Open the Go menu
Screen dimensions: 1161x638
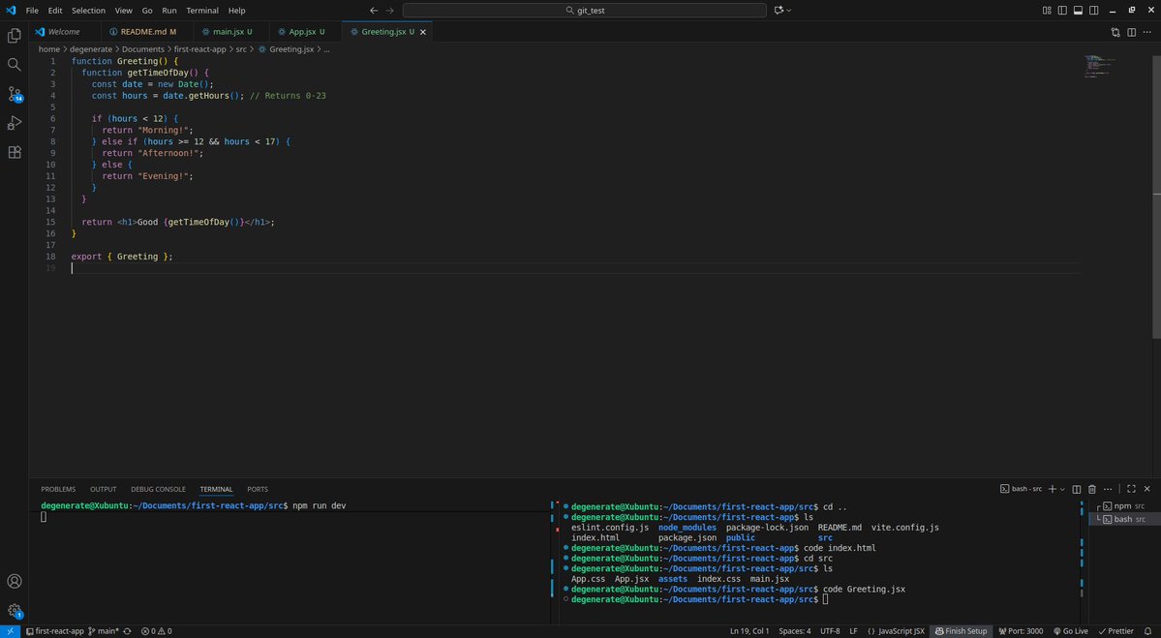point(146,11)
